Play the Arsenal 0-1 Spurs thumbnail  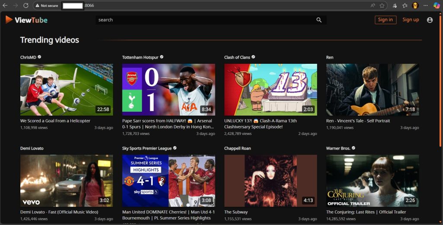click(x=169, y=90)
